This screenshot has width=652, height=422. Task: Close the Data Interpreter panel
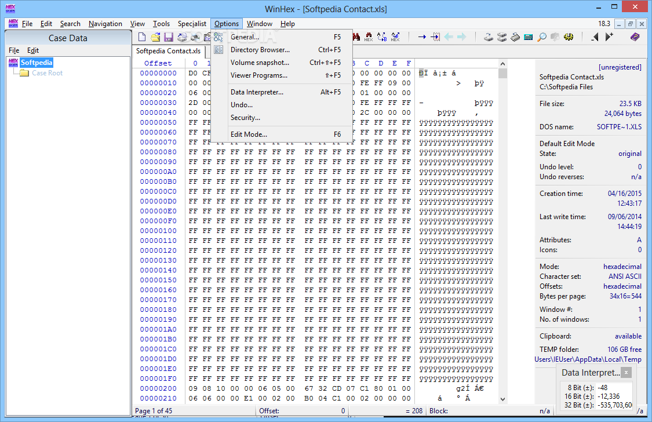click(x=626, y=372)
